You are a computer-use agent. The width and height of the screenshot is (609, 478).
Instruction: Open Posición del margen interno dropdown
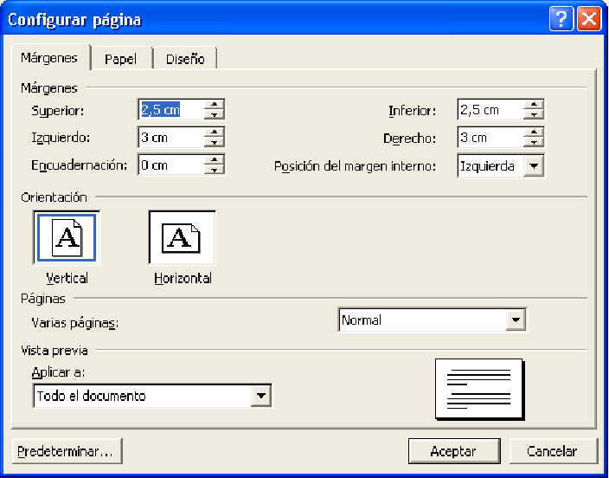(x=534, y=166)
